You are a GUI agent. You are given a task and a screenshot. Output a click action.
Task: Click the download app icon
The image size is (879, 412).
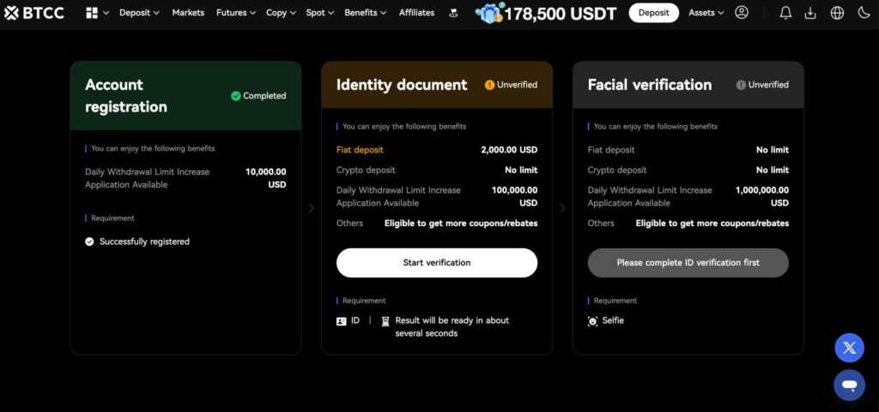tap(811, 13)
